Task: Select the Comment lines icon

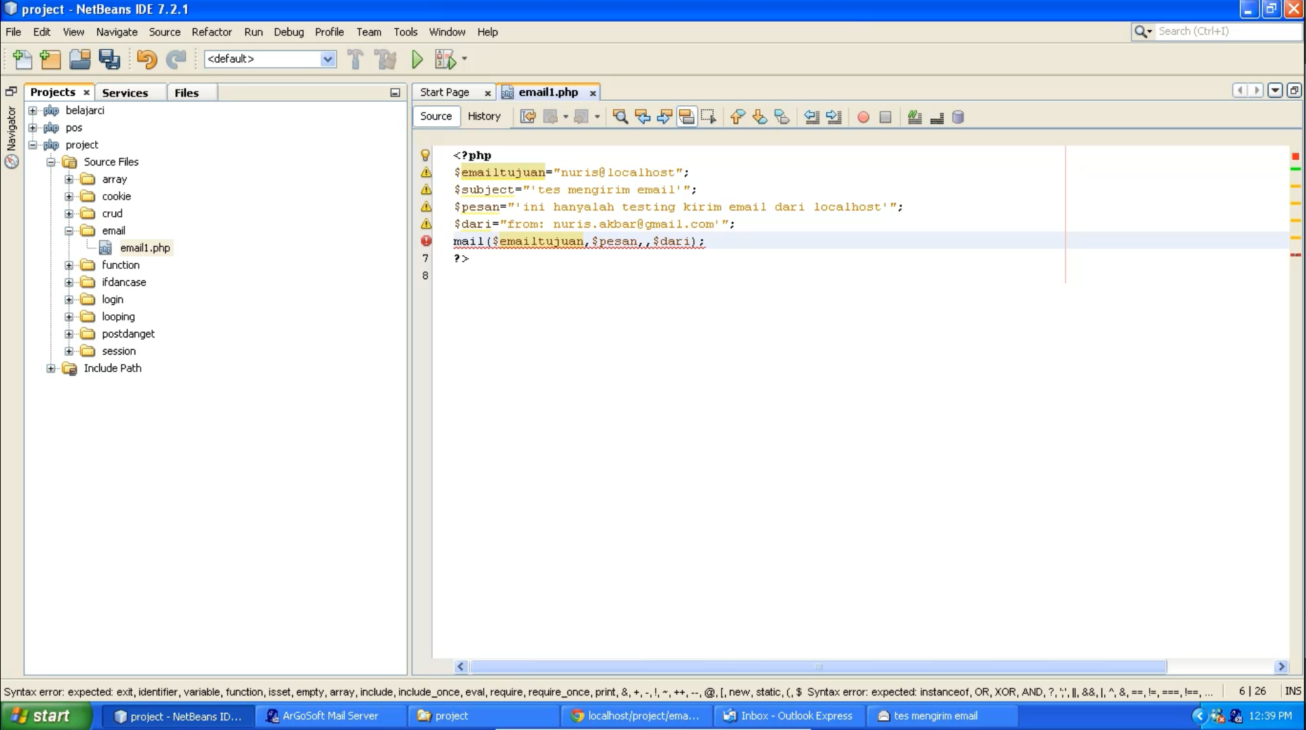Action: coord(914,117)
